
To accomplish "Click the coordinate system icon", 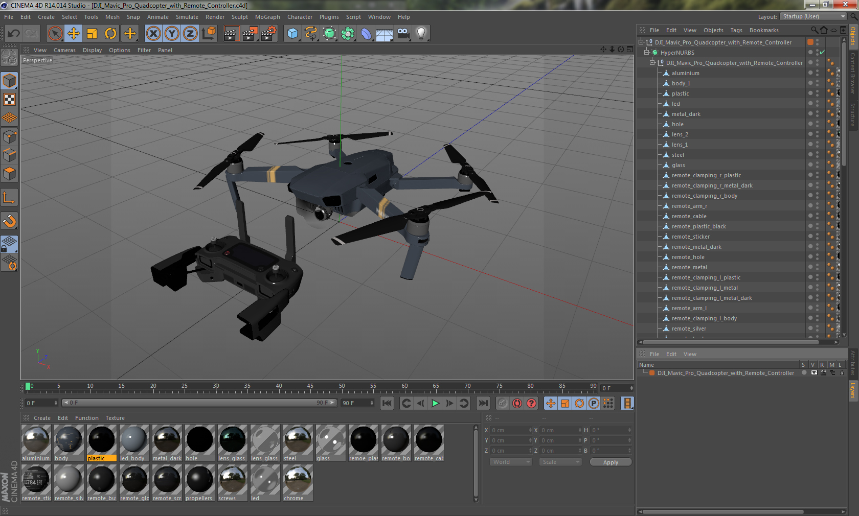I will pos(209,34).
